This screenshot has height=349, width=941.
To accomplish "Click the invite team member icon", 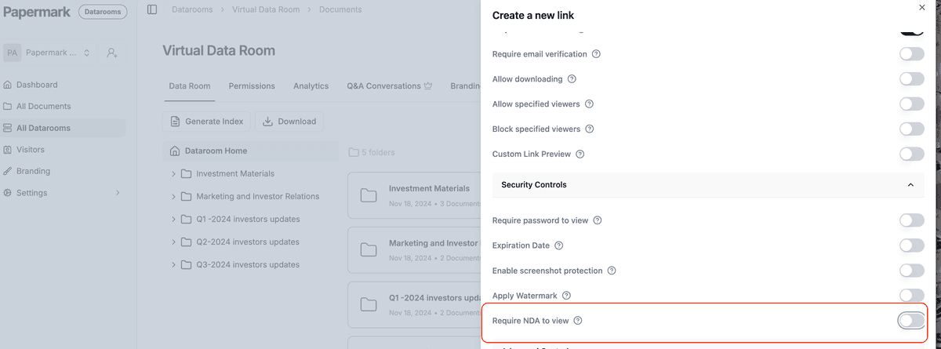I will point(112,53).
